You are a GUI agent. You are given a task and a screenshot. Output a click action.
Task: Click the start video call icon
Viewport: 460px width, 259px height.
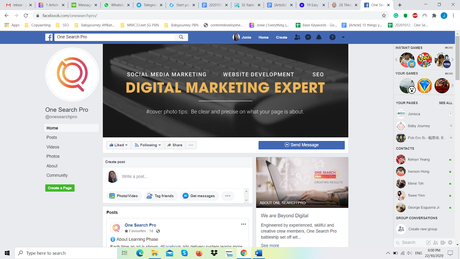click(x=443, y=243)
